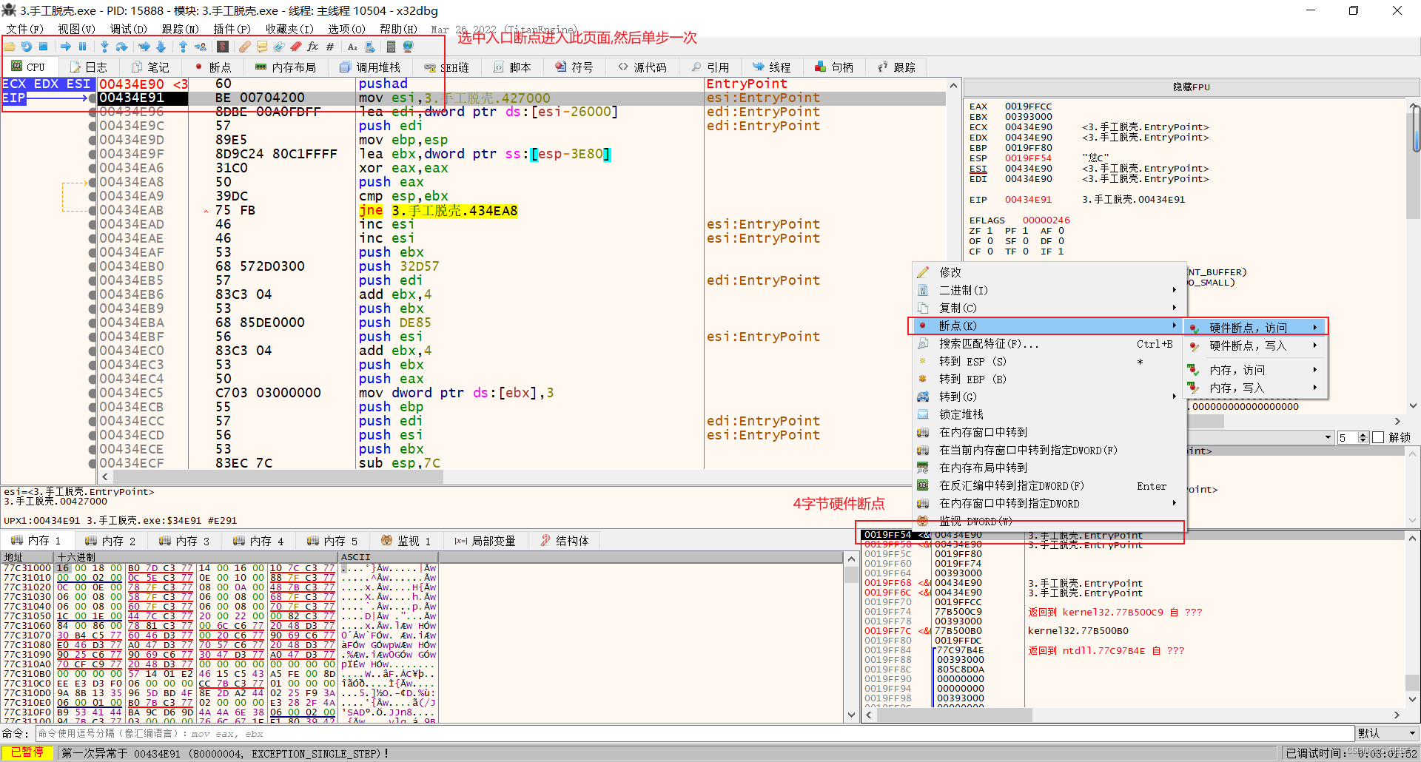This screenshot has height=762, width=1421.
Task: Click the globe toolbar icon
Action: point(409,47)
